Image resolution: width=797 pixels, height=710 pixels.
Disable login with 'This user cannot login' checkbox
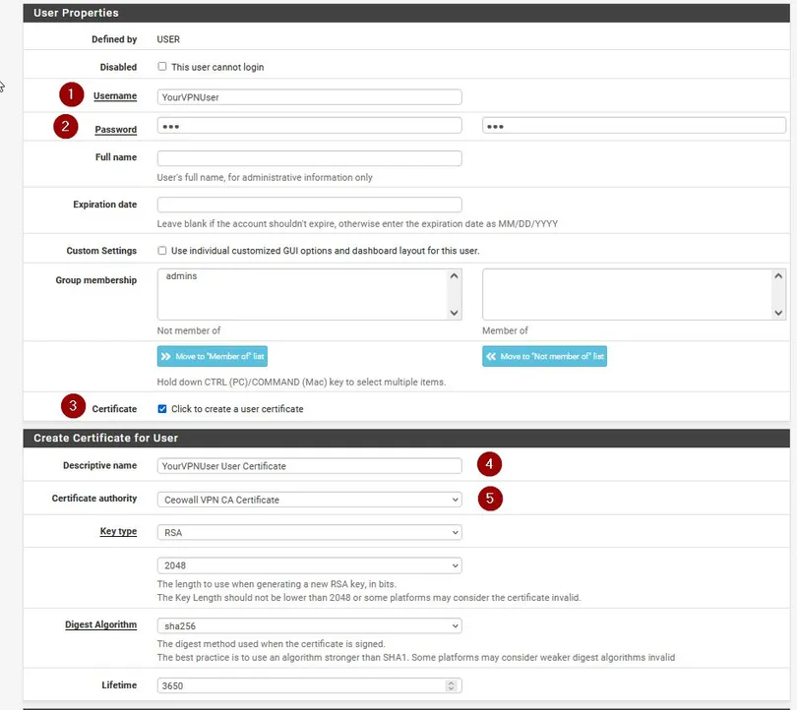click(x=162, y=67)
